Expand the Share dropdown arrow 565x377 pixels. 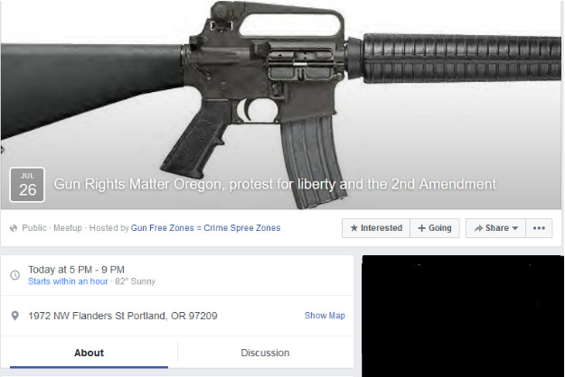(515, 228)
